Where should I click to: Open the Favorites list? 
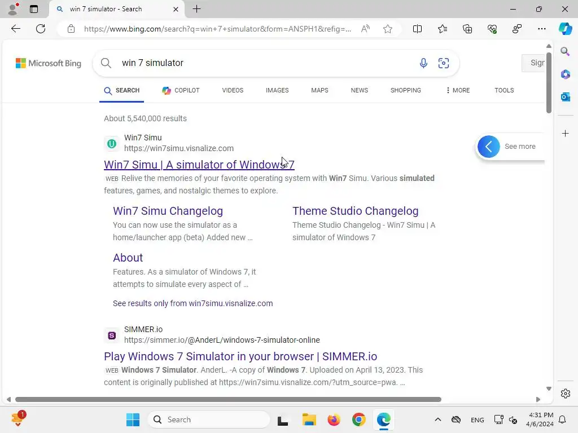pyautogui.click(x=443, y=29)
